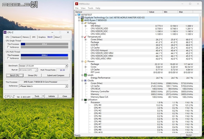The image size is (204, 139).
Task: Click the Bench CPU button
Action: click(x=15, y=75)
